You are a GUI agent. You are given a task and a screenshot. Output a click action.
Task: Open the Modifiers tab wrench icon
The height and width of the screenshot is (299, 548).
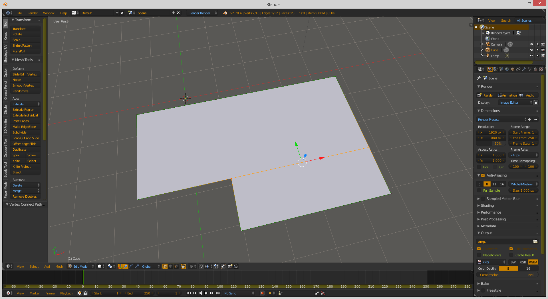[524, 69]
